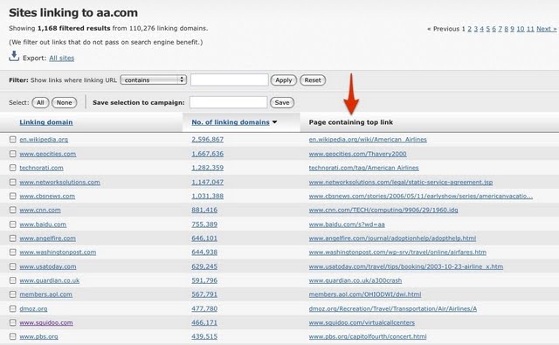Select the www.pbs.org checkbox
Screen dimensions: 559x345
pos(13,336)
